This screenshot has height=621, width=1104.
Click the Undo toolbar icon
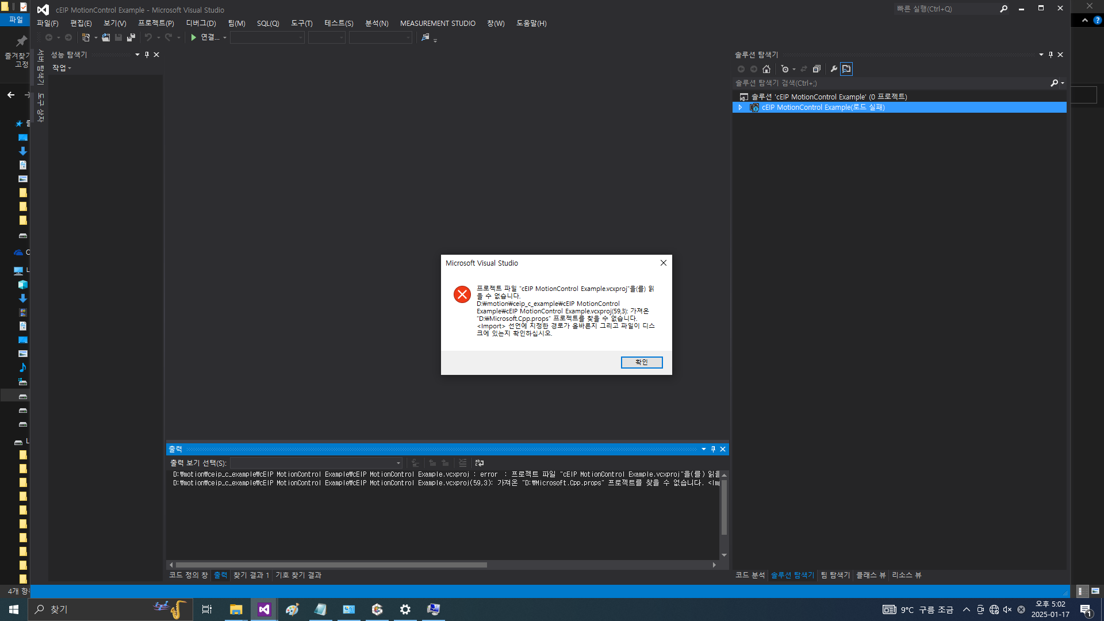(x=148, y=37)
